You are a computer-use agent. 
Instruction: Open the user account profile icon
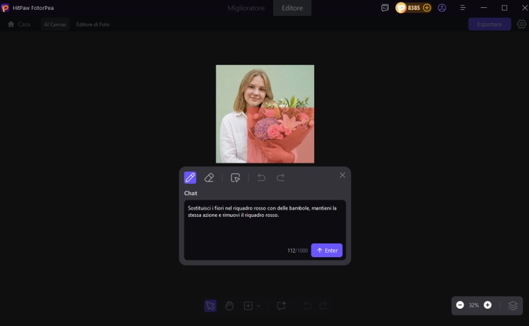point(442,8)
